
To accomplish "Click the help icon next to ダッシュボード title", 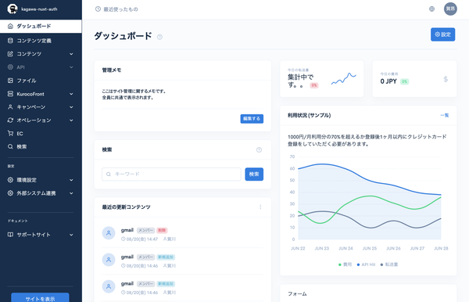I will [159, 37].
